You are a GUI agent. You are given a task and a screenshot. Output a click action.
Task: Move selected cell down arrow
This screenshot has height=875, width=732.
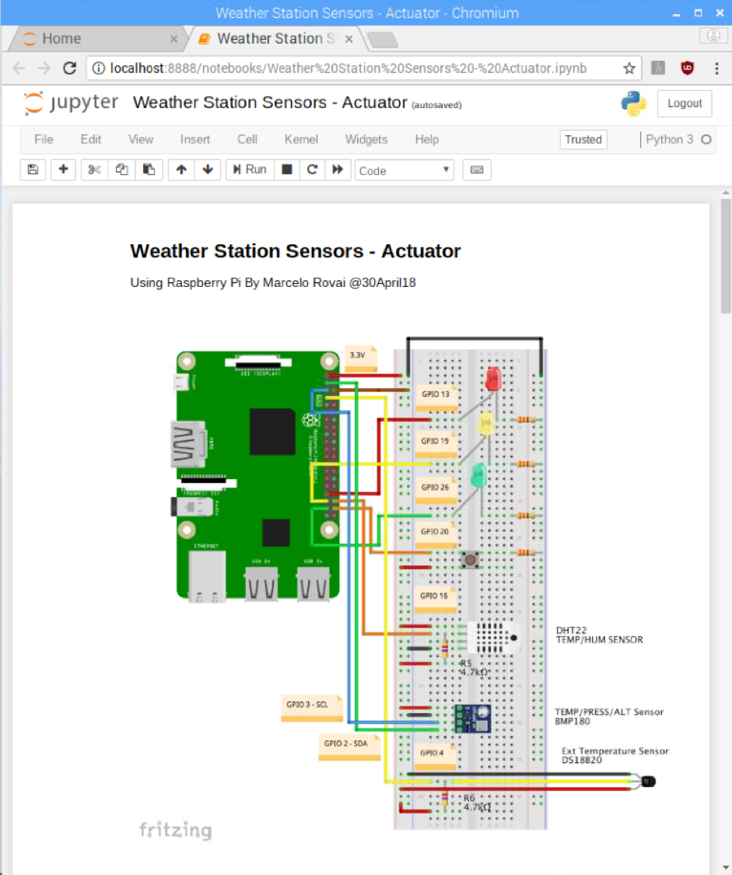point(208,170)
